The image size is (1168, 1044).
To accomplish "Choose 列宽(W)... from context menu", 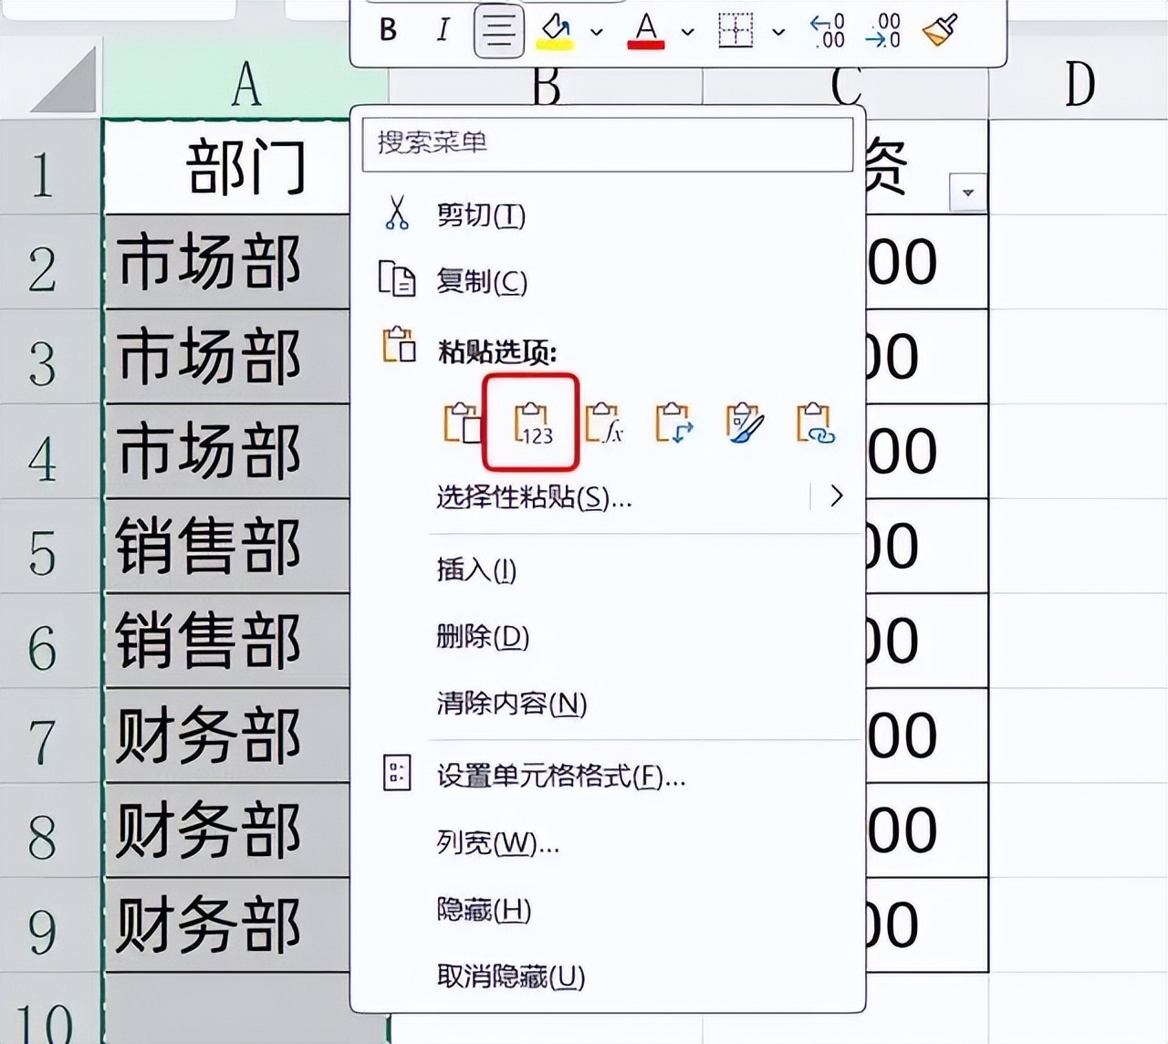I will pos(497,842).
